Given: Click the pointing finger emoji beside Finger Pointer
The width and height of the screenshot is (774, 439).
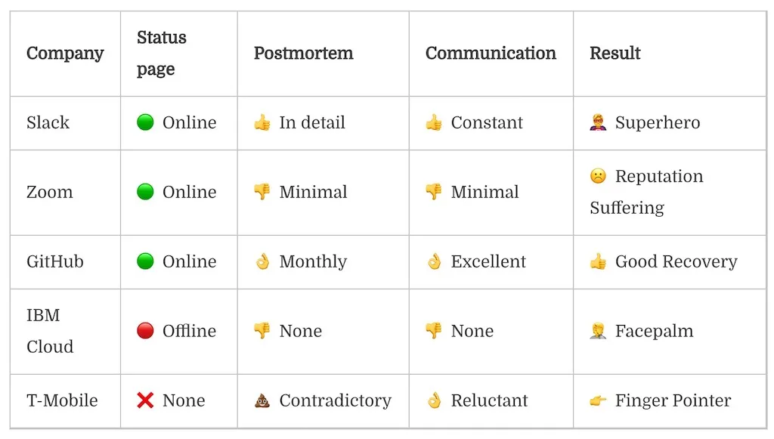Looking at the screenshot, I should 598,400.
